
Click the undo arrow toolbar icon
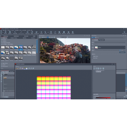[15, 32]
